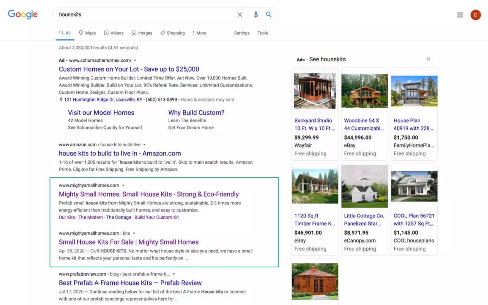Image resolution: width=488 pixels, height=305 pixels.
Task: Open the Backyard Studio 10 Ft. listing title
Action: (315, 124)
